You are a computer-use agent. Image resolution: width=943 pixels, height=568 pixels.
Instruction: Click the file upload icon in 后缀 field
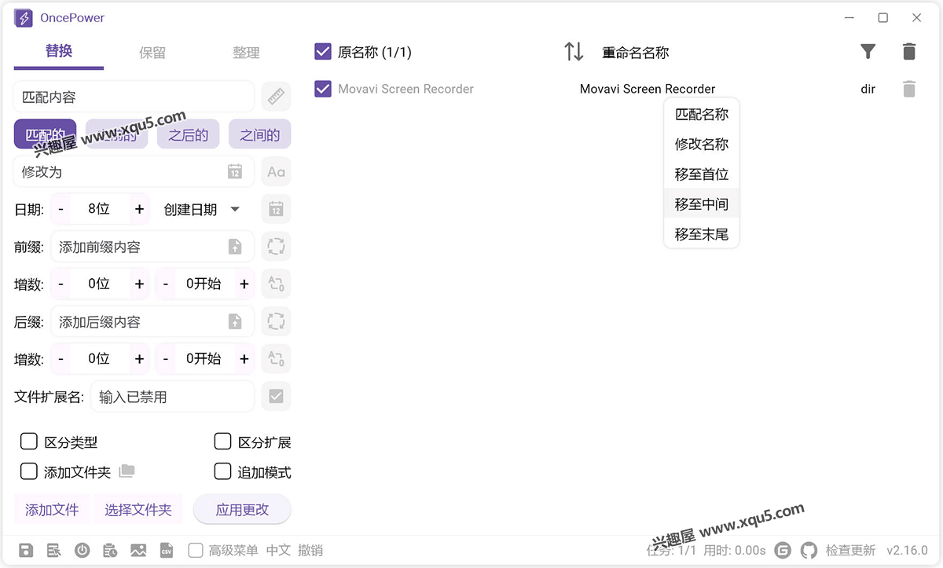pos(234,321)
